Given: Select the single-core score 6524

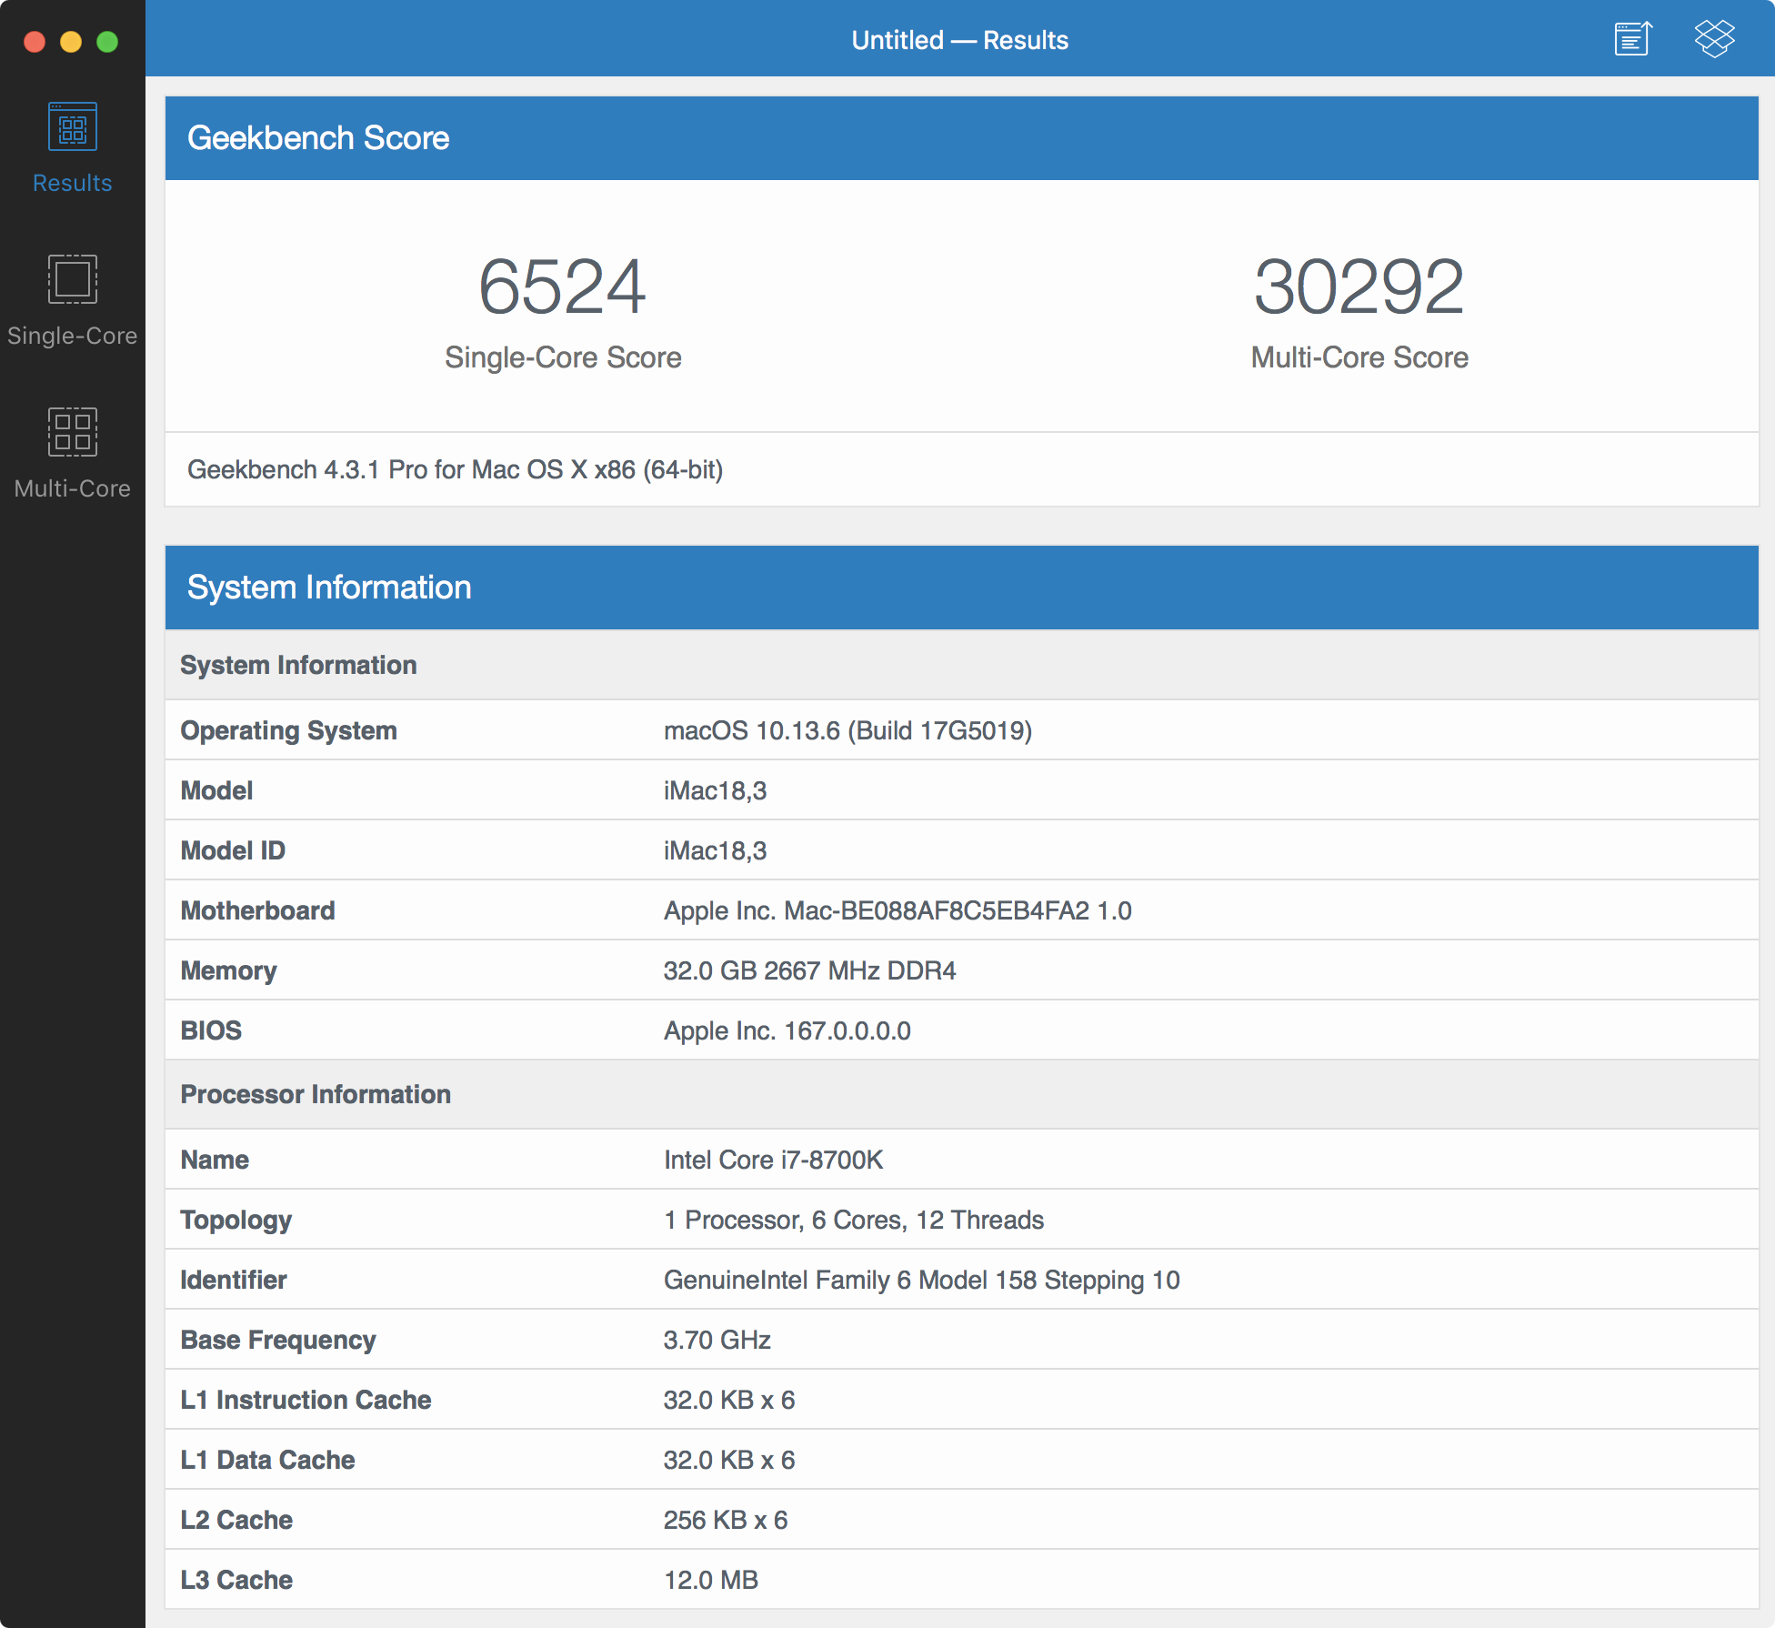Looking at the screenshot, I should 562,287.
